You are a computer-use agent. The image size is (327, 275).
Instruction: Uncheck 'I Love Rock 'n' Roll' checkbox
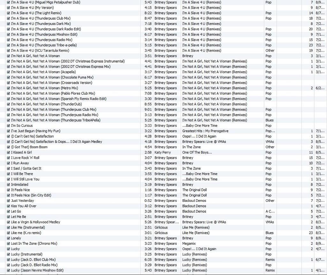coord(8,158)
